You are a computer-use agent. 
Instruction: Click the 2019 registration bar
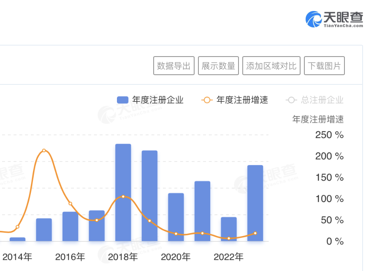[x=149, y=196]
